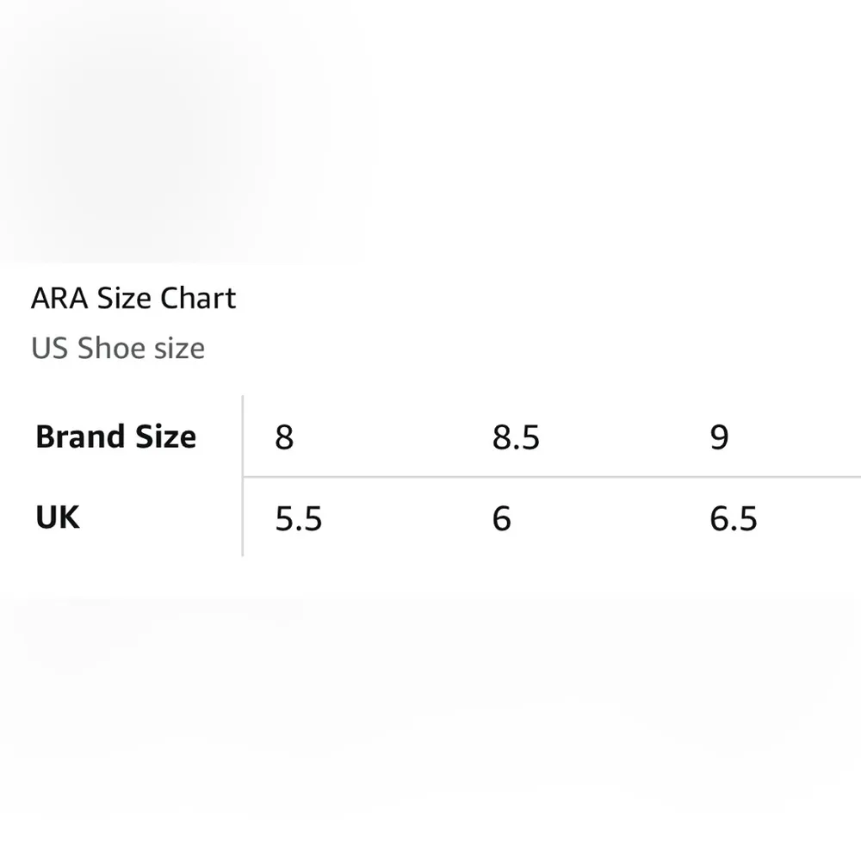
Task: Choose Brand Size 8.5 cell
Action: click(516, 437)
